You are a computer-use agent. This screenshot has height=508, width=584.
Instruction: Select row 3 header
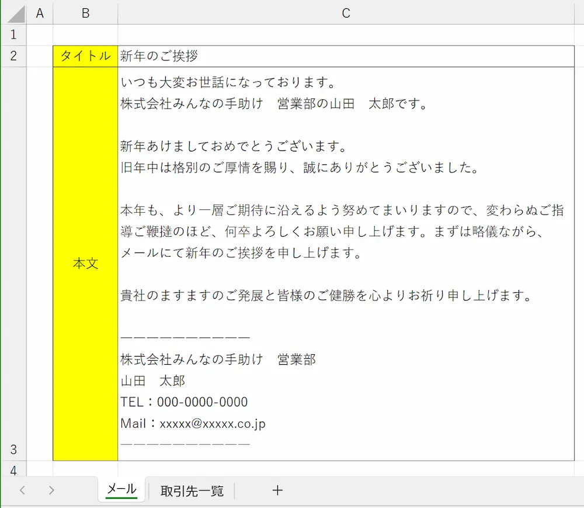[x=14, y=449]
